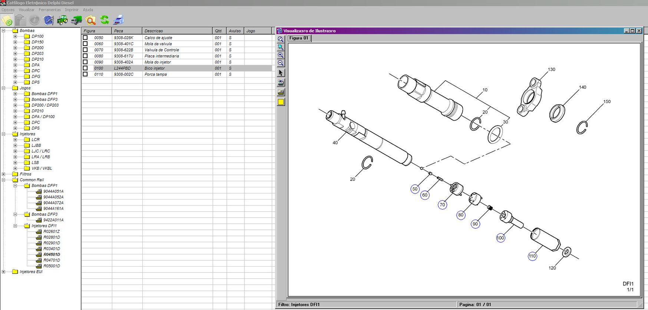648x310 pixels.
Task: Expand the Filtros tree folder
Action: (4, 174)
